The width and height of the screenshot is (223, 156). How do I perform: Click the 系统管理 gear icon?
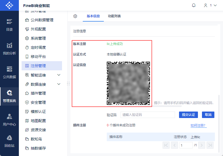coord(27,38)
